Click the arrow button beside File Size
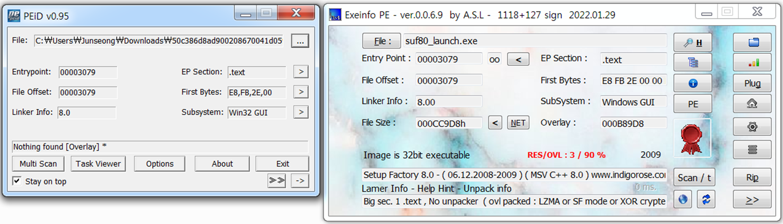The image size is (783, 224). (x=495, y=123)
